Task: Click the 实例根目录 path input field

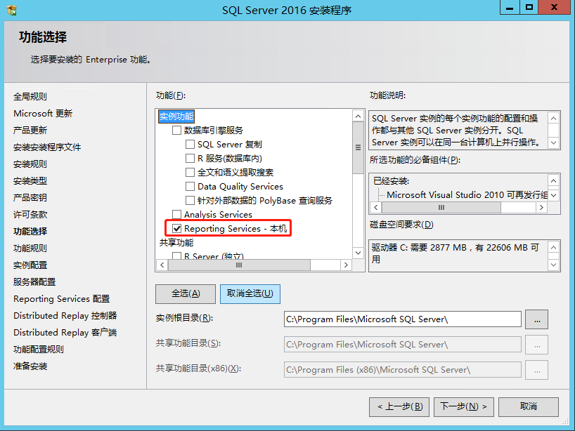Action: (403, 319)
